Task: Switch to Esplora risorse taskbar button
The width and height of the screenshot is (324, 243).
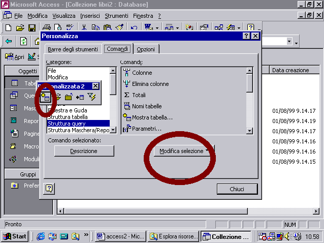Action: [x=173, y=236]
